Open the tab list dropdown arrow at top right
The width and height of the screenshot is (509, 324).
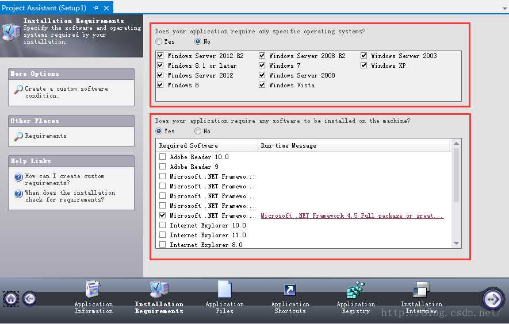pyautogui.click(x=505, y=9)
